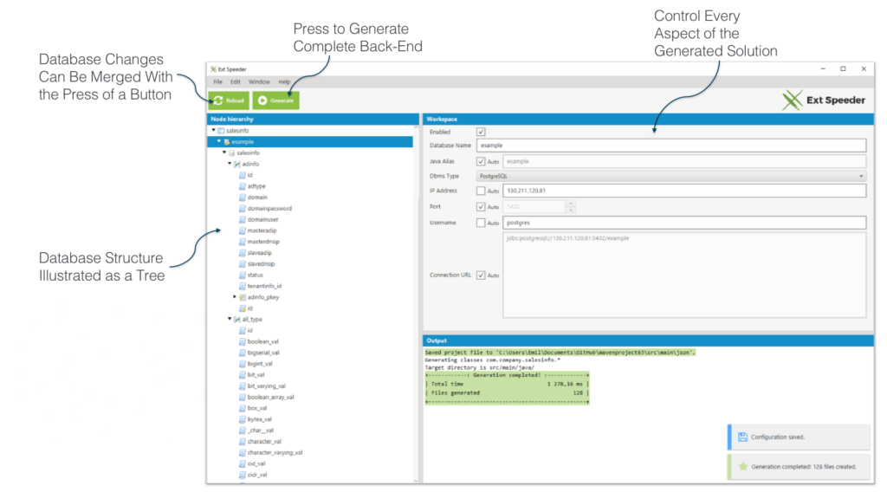
Task: Toggle Connection URL Auto checkbox
Action: click(x=481, y=275)
